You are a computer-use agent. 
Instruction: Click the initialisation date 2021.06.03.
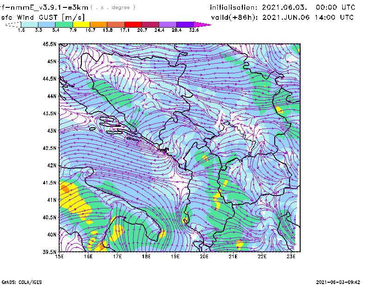(x=284, y=7)
